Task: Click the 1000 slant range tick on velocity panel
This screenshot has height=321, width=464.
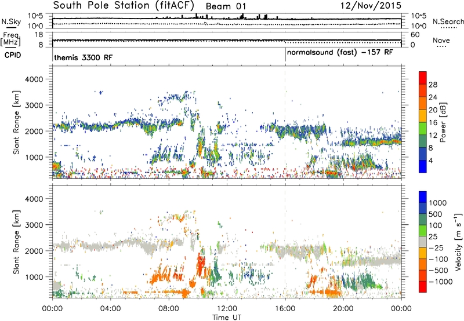Action: pyautogui.click(x=34, y=277)
